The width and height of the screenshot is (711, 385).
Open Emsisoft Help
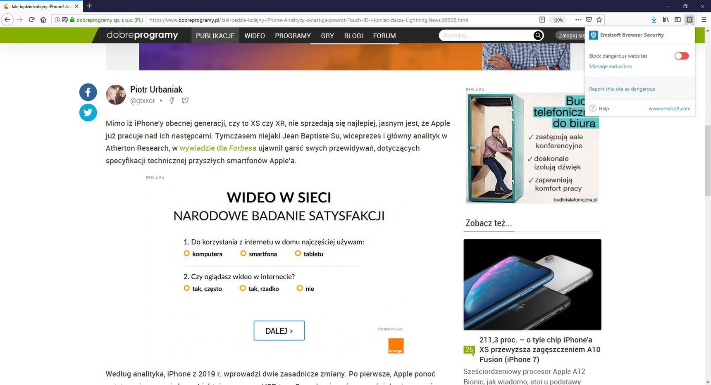(x=599, y=108)
